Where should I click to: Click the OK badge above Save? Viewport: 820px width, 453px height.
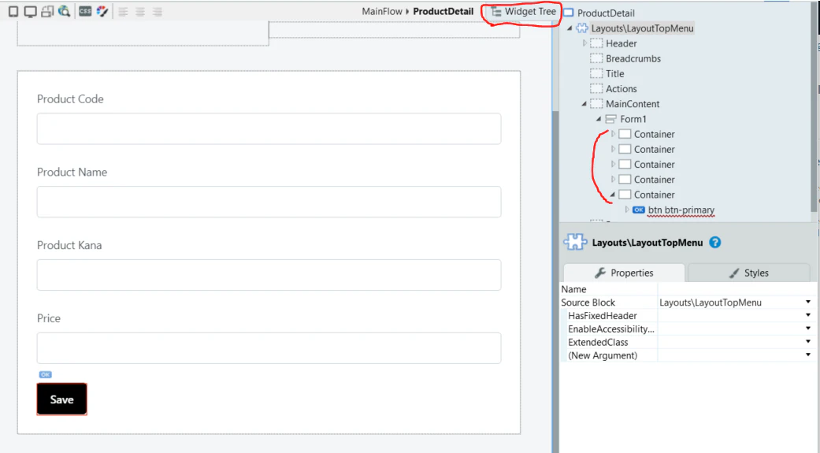46,374
